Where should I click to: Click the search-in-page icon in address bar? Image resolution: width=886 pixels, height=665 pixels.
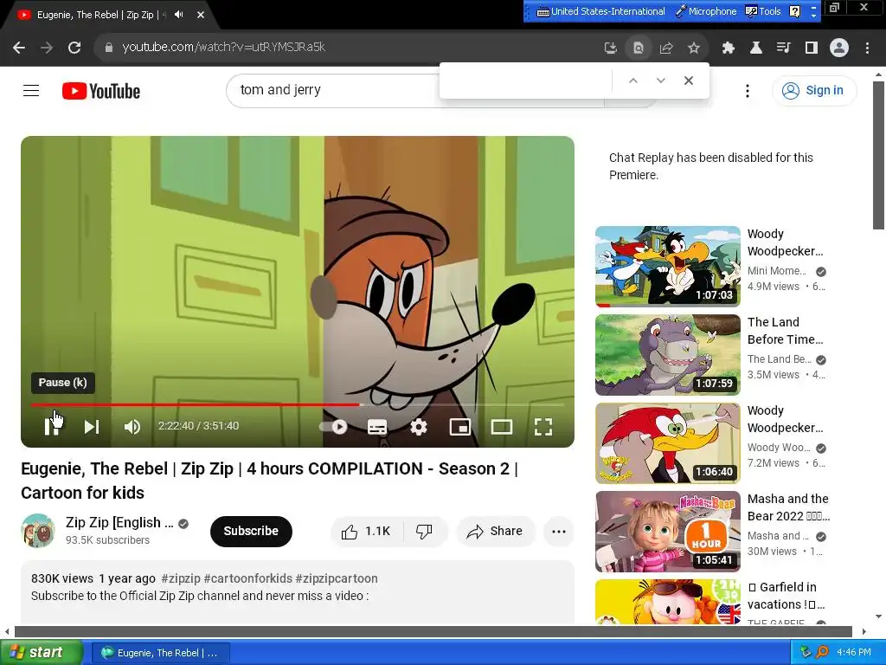coord(638,48)
